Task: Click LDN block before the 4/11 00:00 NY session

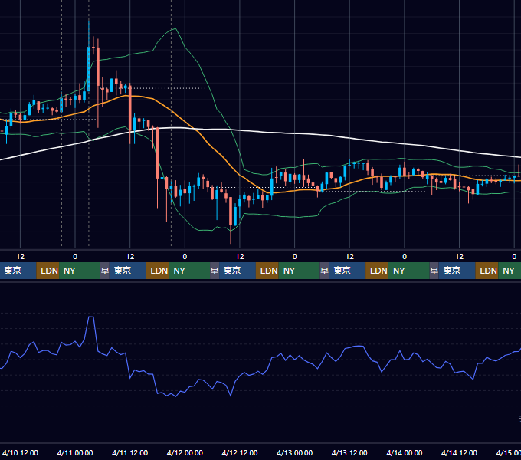Action: [48, 271]
